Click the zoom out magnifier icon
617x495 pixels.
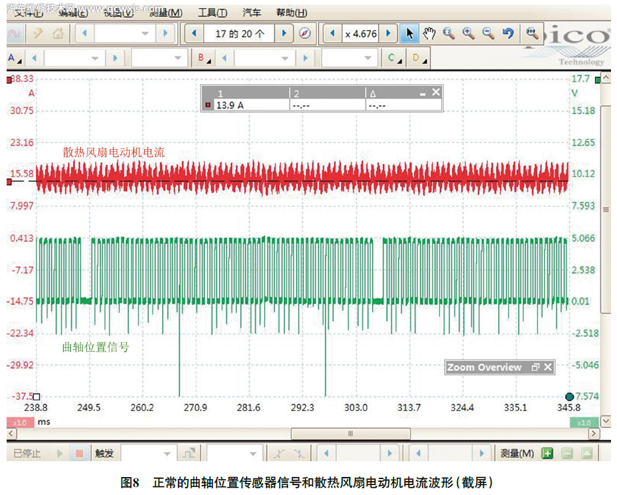coord(488,33)
